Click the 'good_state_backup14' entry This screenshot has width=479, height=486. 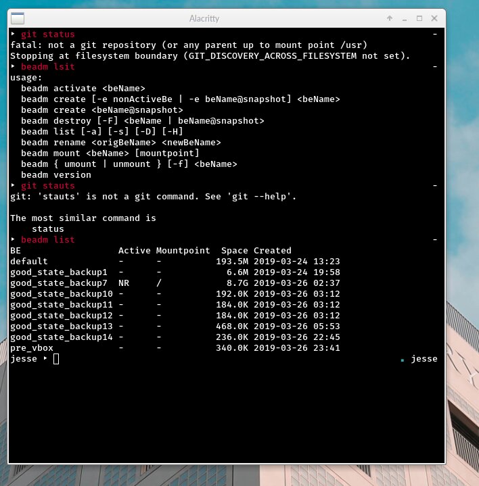click(x=62, y=337)
